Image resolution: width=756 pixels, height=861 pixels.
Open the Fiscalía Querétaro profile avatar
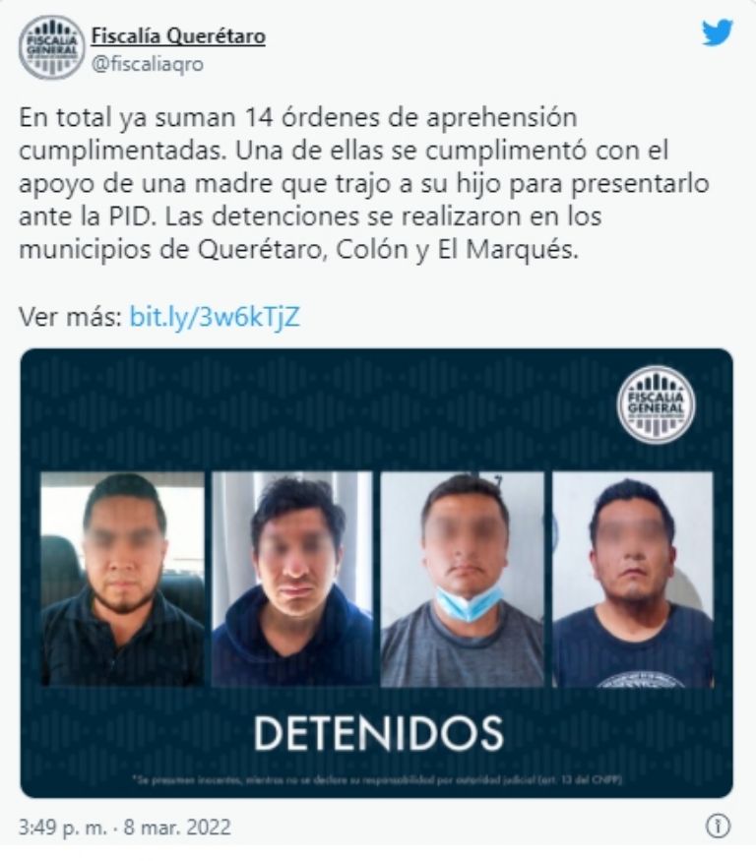[50, 48]
